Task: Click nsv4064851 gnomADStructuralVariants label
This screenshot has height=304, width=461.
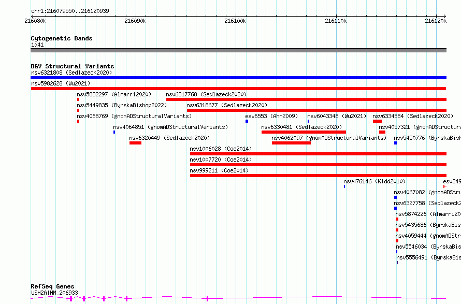Action: (170, 127)
